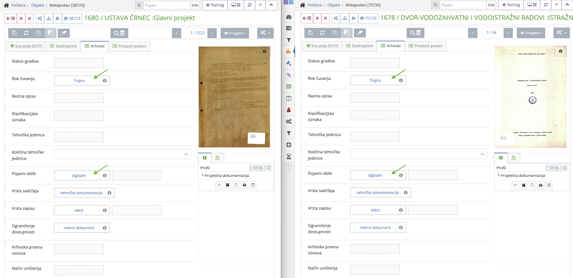Switch to Procesni podaci tab in the left window
The width and height of the screenshot is (573, 278).
129,46
